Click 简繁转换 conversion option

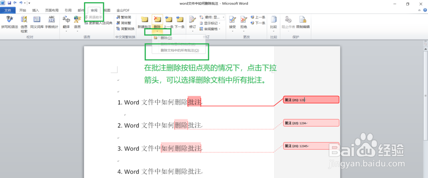[125, 29]
